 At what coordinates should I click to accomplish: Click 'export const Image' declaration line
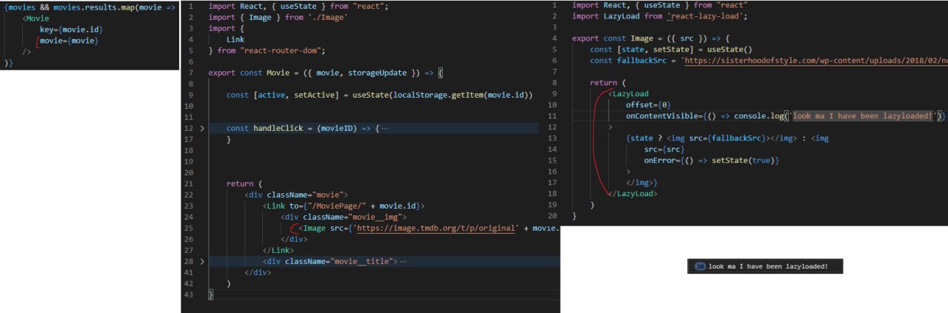(x=652, y=38)
